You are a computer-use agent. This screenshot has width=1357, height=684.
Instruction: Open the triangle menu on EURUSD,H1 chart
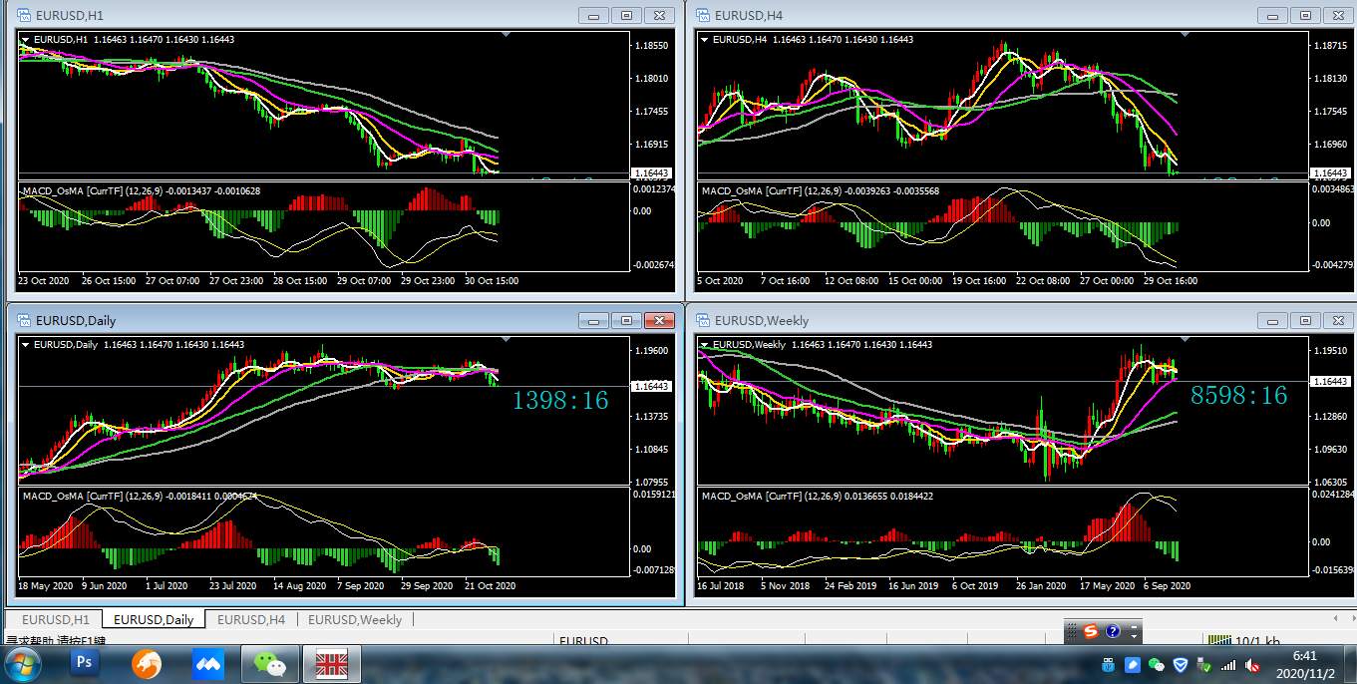click(x=26, y=40)
